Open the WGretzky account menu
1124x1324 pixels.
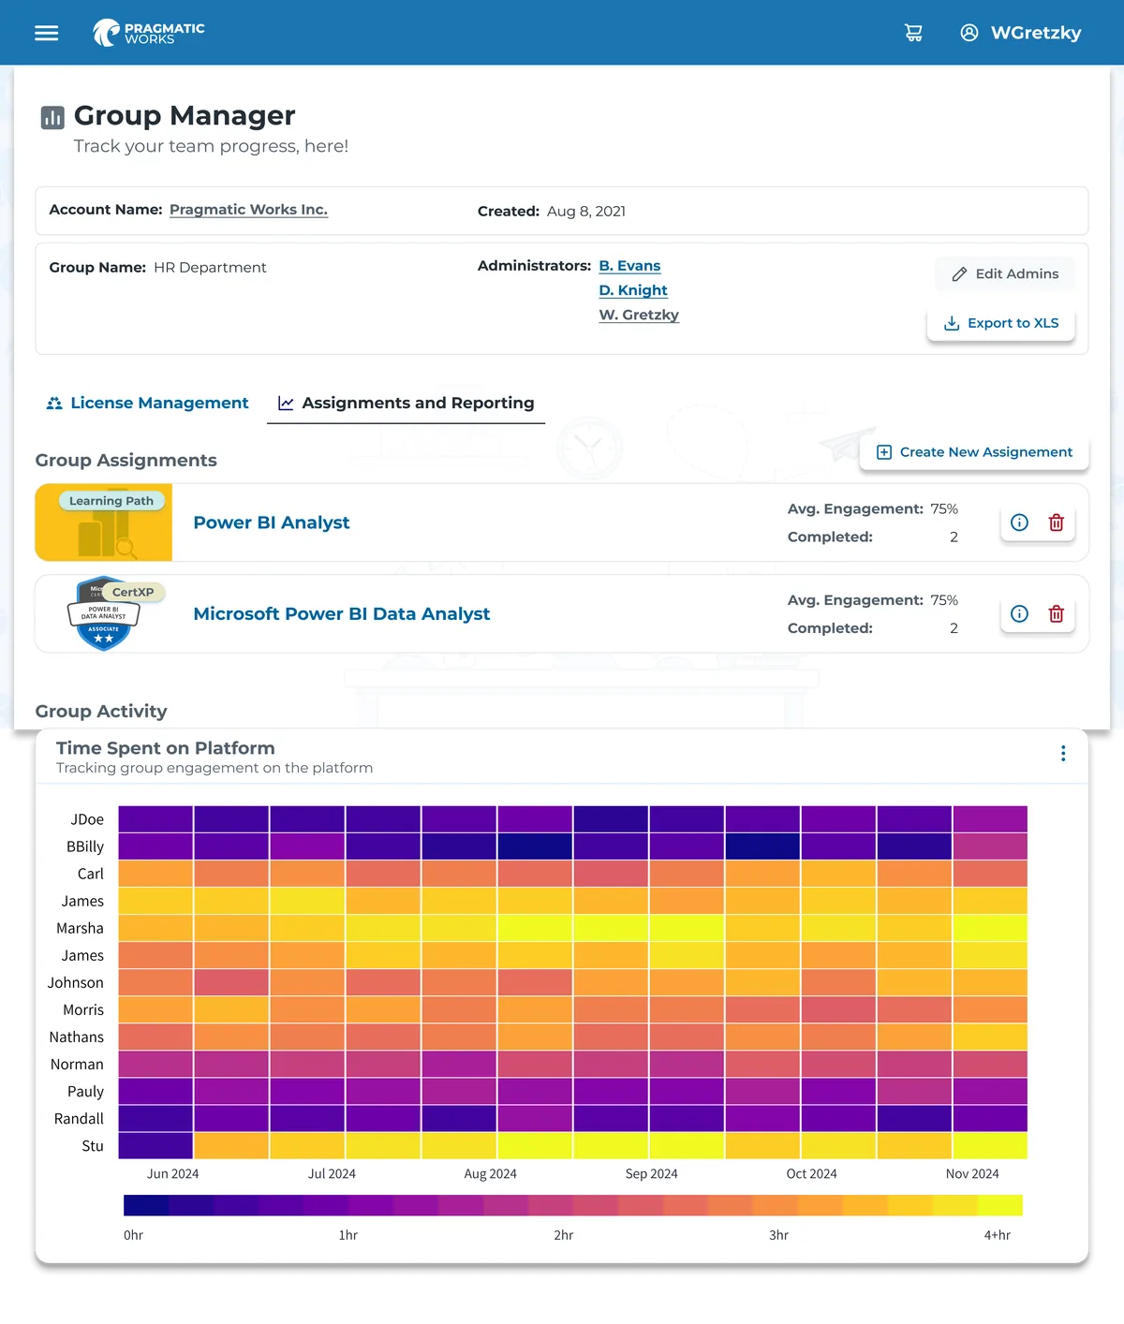tap(1036, 33)
